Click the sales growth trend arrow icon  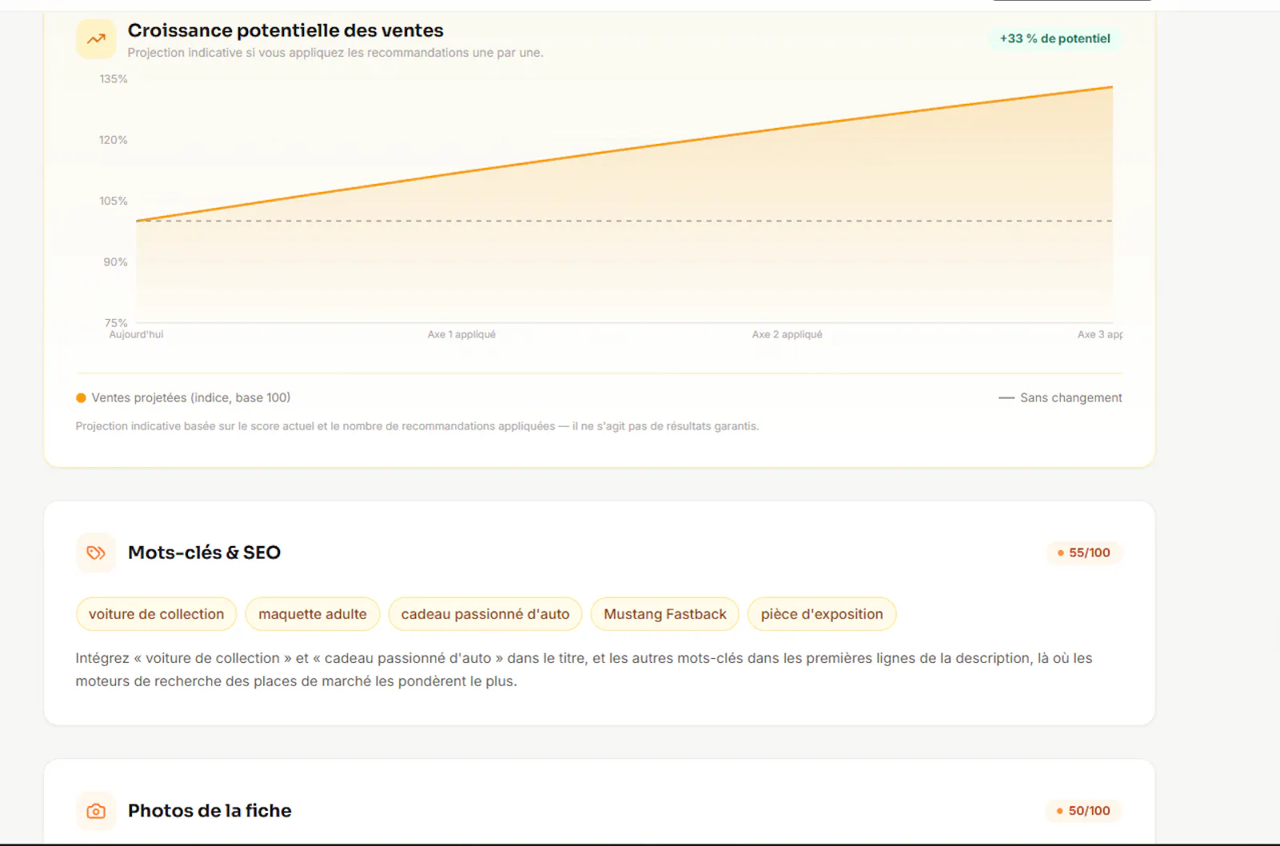click(96, 38)
